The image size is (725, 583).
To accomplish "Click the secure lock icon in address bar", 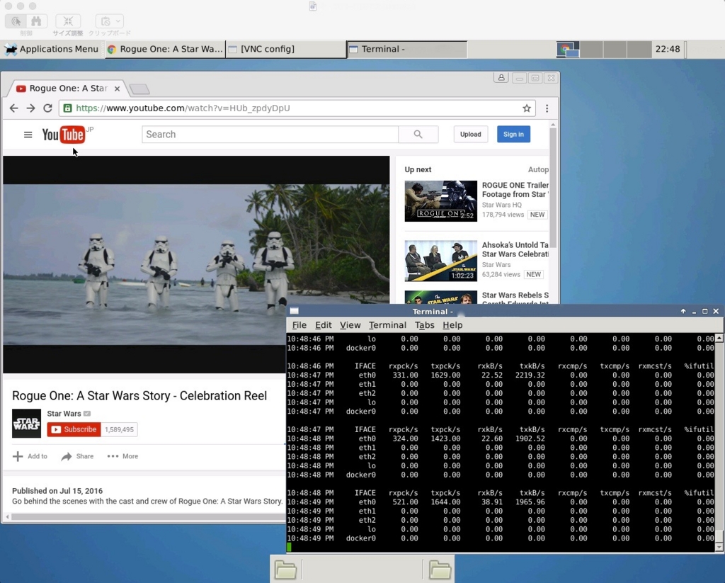I will pyautogui.click(x=67, y=108).
